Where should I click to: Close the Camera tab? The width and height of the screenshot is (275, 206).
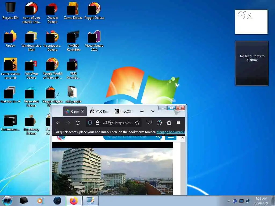tap(82, 111)
